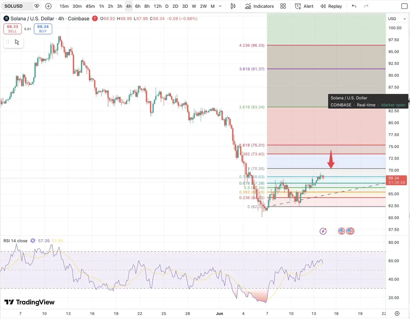Grab the floating toolbar drag handle
The image size is (410, 319).
pyautogui.click(x=8, y=42)
